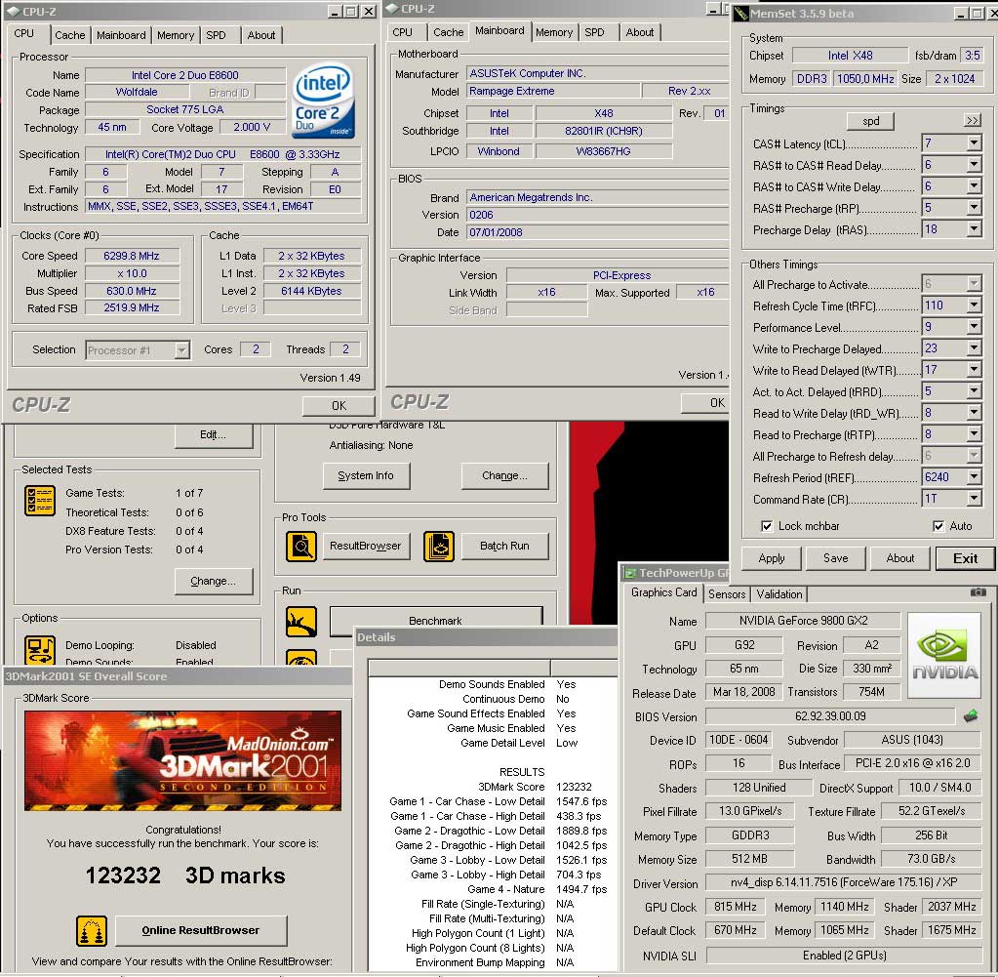Open the RAS# to CAS# Read Delay dropdown
This screenshot has height=977, width=998.
[x=974, y=165]
